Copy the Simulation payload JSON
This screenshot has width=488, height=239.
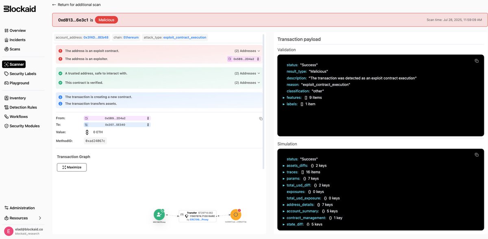coord(477,155)
